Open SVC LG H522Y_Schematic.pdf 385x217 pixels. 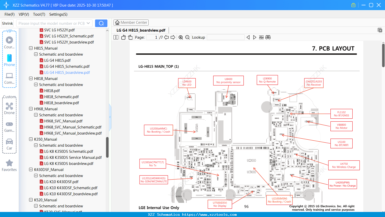click(x=67, y=36)
